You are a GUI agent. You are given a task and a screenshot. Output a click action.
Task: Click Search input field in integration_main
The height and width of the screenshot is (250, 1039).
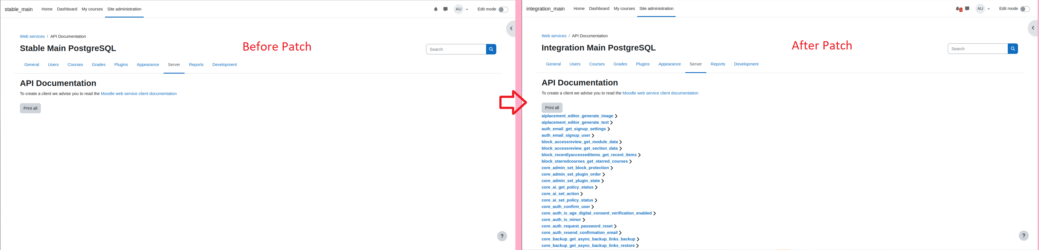click(x=978, y=49)
